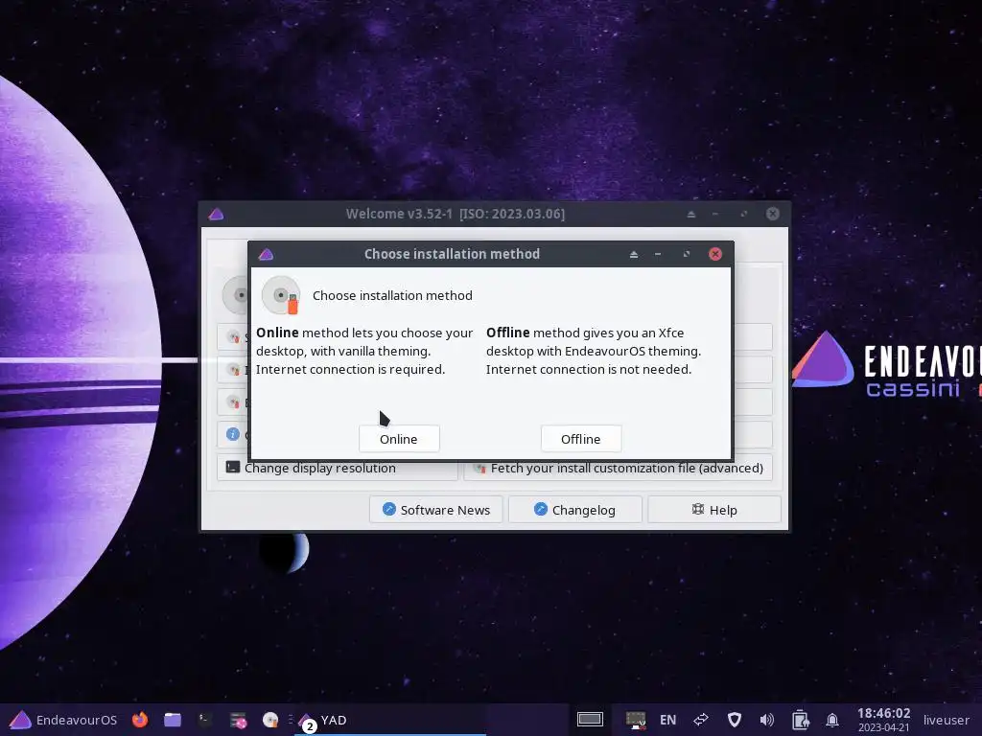Maximize the Choose installation method dialog
982x736 pixels.
pyautogui.click(x=687, y=254)
